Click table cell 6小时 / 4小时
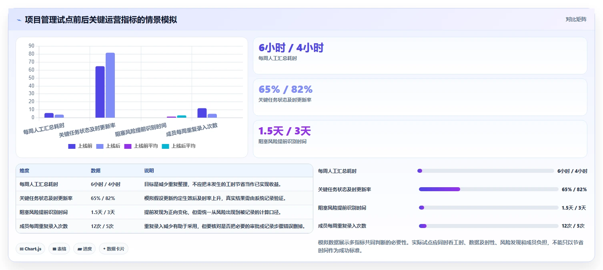This screenshot has width=603, height=270. 106,184
